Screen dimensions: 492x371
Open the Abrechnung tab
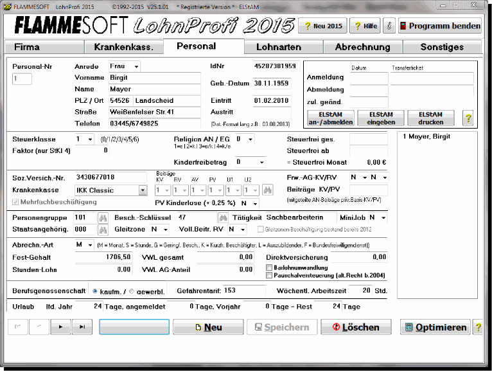[363, 47]
